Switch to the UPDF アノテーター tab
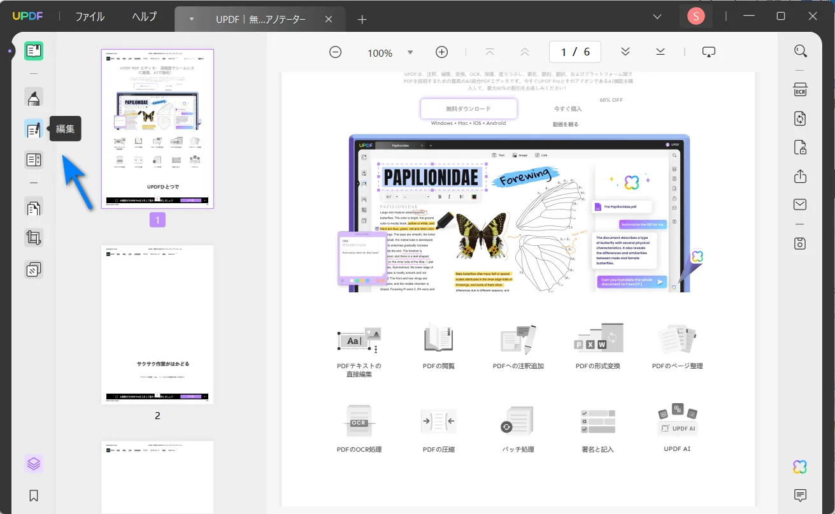835x514 pixels. click(x=260, y=19)
